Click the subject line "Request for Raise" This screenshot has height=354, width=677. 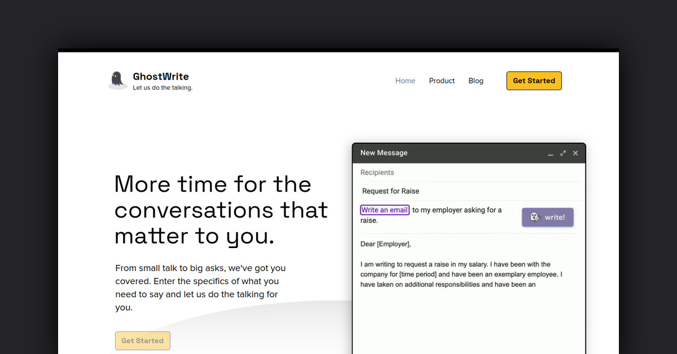tap(390, 191)
